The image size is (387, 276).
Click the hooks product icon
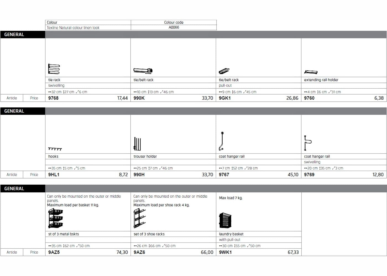coord(55,149)
